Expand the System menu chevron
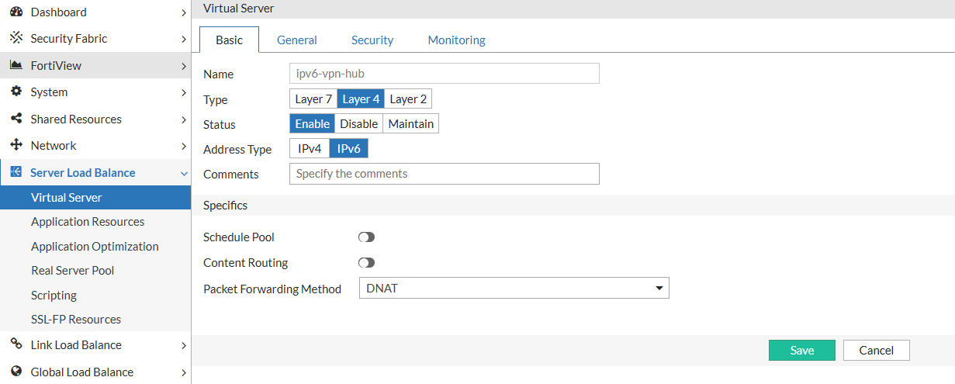Screen dimensions: 955x384 183,92
